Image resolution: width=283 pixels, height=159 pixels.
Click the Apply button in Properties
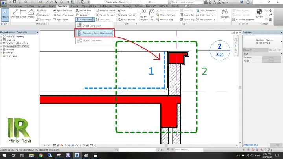[x=276, y=145]
